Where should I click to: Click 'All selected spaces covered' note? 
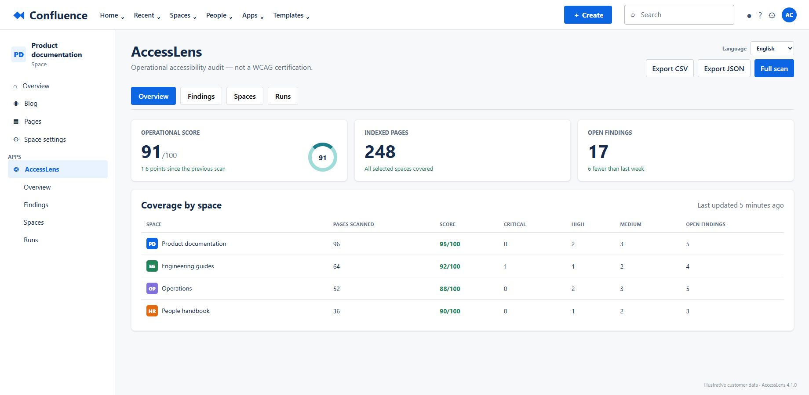399,169
